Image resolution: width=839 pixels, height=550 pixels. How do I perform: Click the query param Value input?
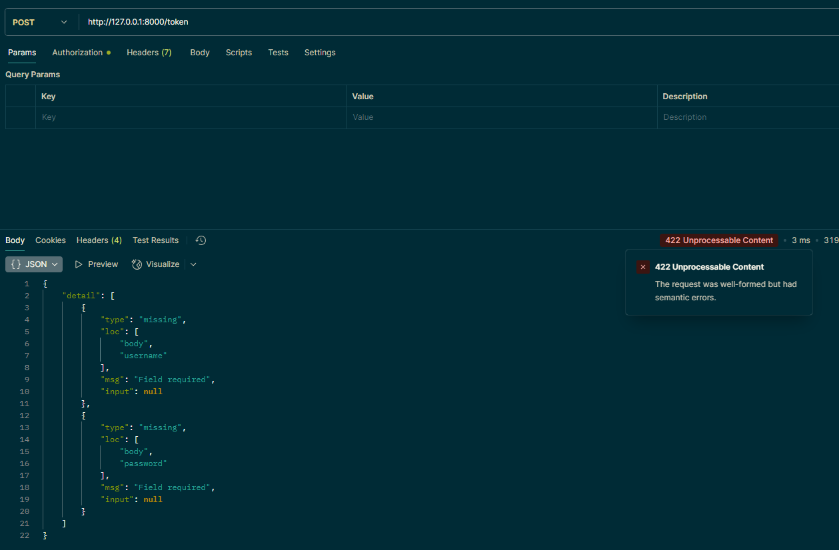point(501,117)
